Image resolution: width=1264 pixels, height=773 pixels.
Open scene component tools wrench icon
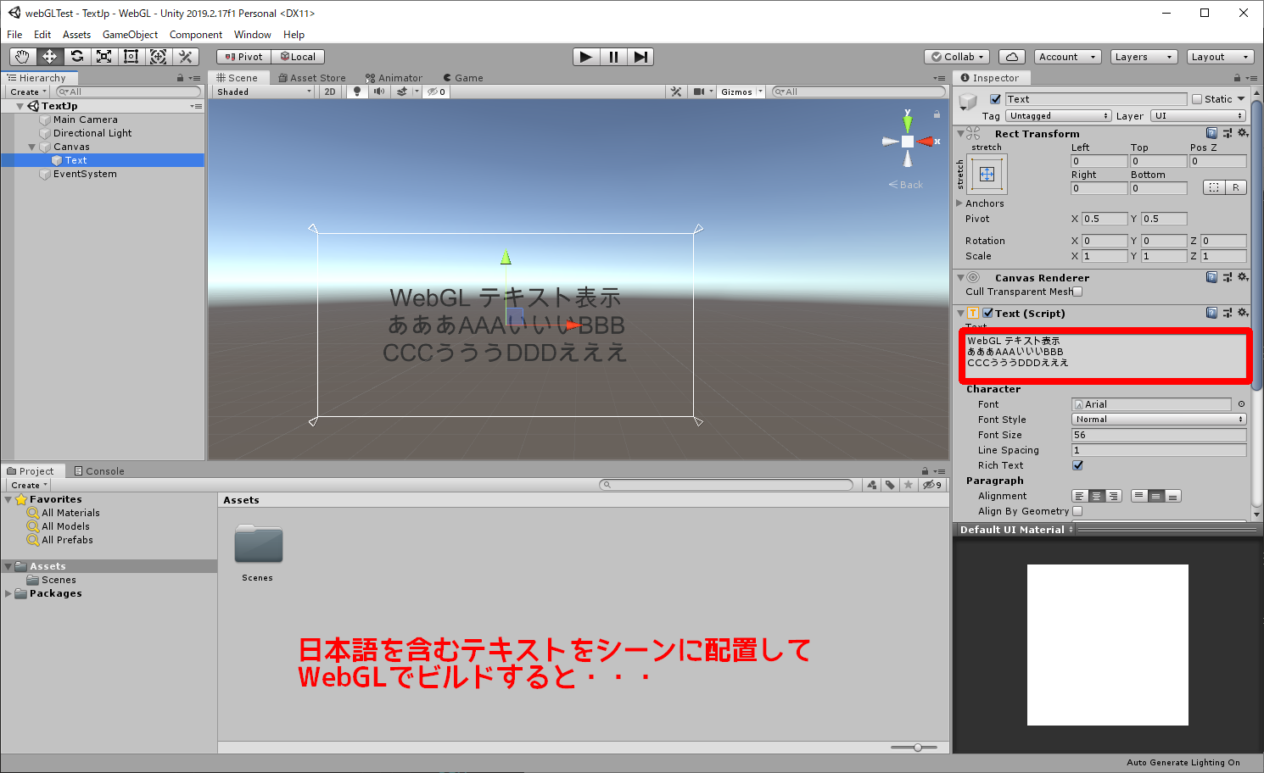tap(676, 92)
